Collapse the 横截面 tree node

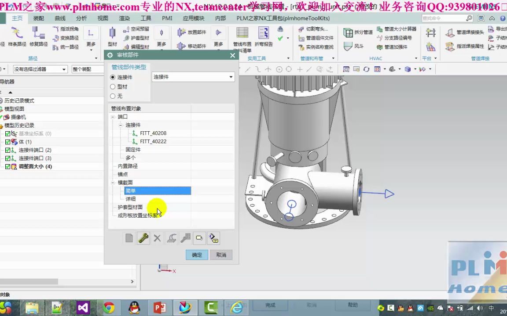coord(113,183)
